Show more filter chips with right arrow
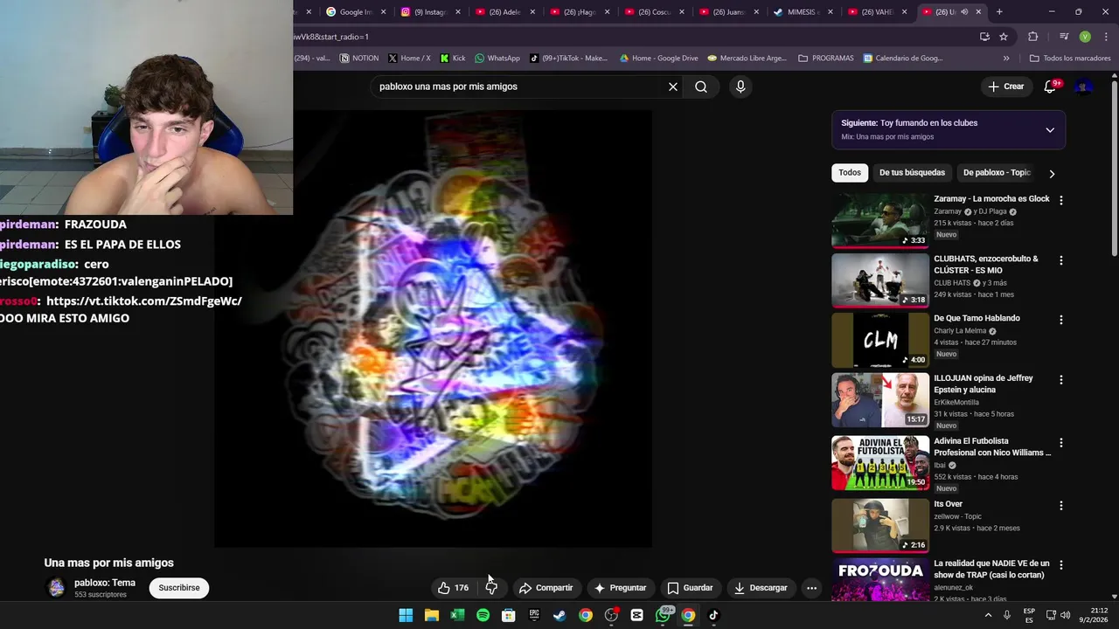Screen dimensions: 1119x629 click(1052, 174)
